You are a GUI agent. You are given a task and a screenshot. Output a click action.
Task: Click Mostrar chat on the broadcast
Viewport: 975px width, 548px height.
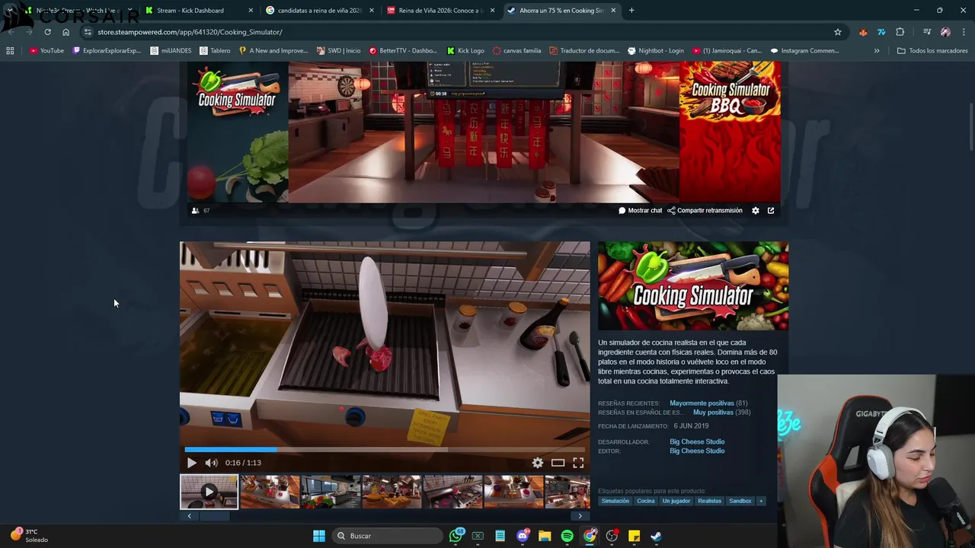click(x=641, y=211)
